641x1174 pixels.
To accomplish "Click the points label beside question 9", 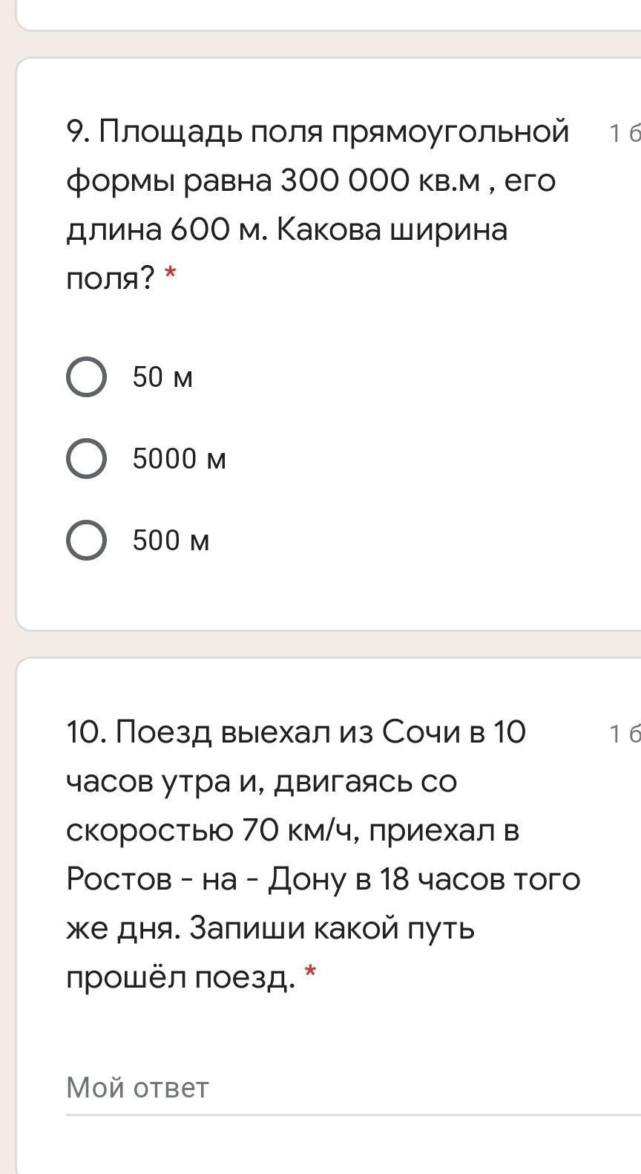I will tap(624, 134).
